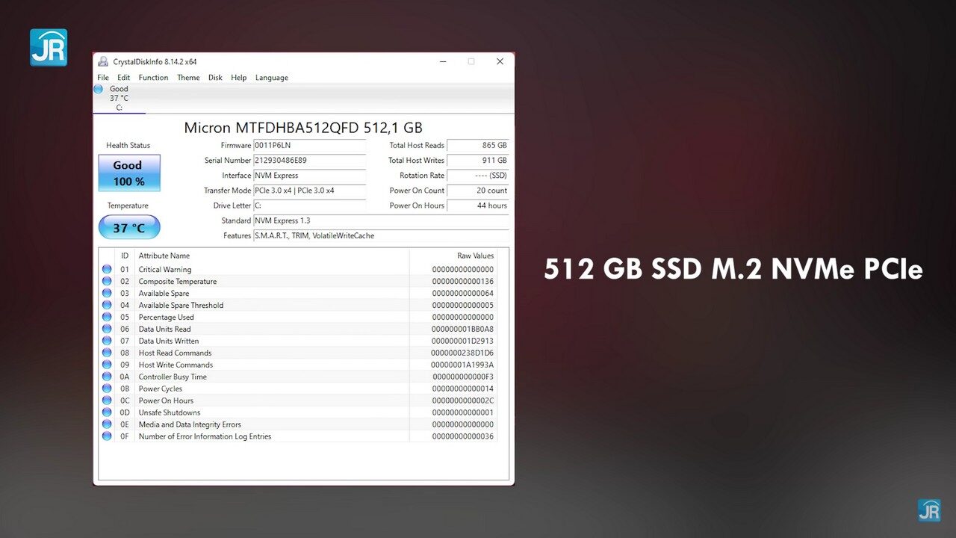
Task: Click the Good disk status orb for drive C:
Action: 99,89
